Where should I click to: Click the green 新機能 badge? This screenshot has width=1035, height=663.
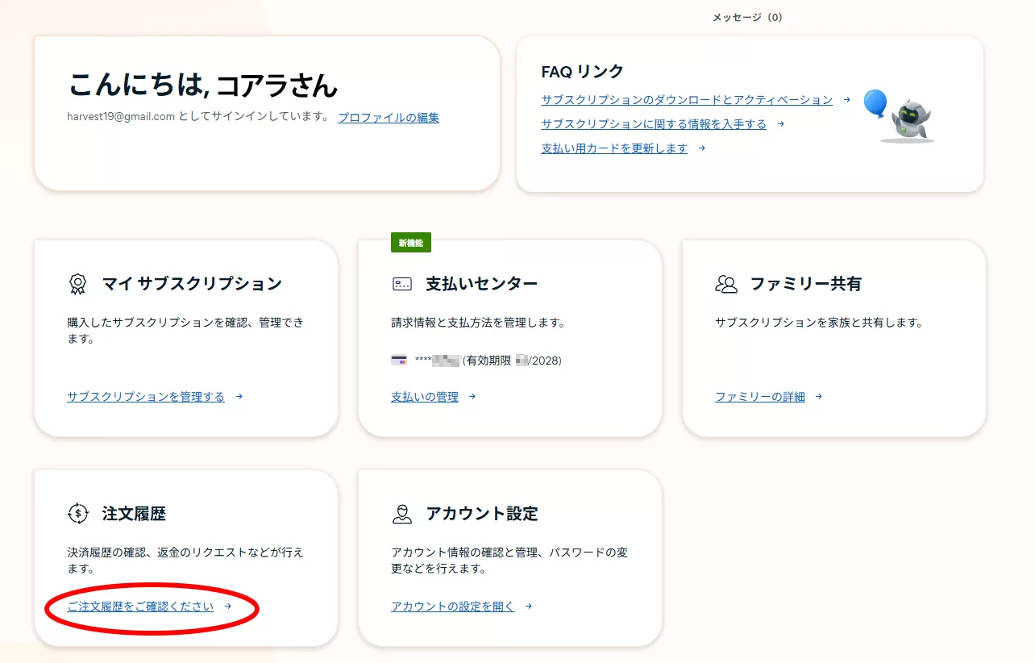tap(410, 242)
